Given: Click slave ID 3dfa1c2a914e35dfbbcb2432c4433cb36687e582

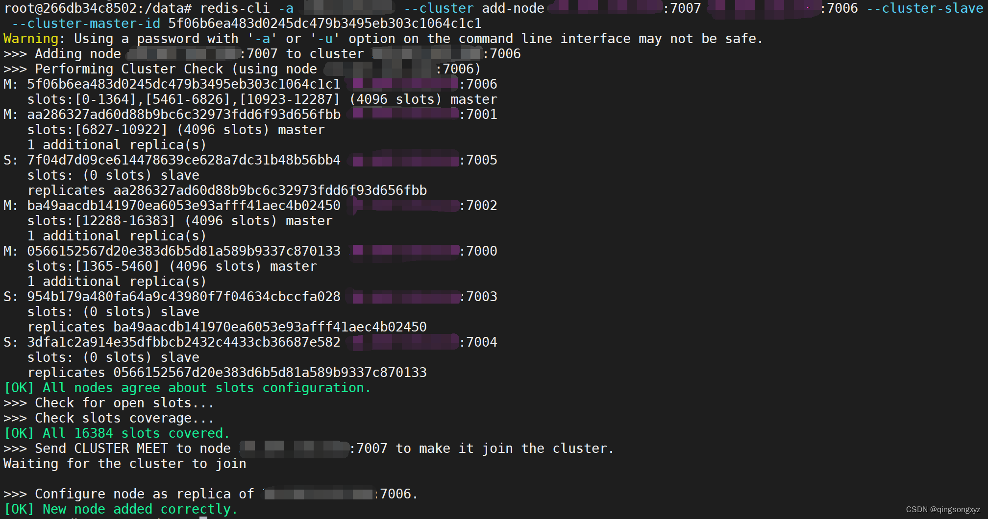Looking at the screenshot, I should (184, 342).
